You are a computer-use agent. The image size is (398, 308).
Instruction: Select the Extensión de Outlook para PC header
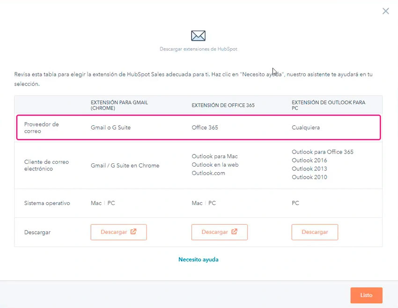328,105
